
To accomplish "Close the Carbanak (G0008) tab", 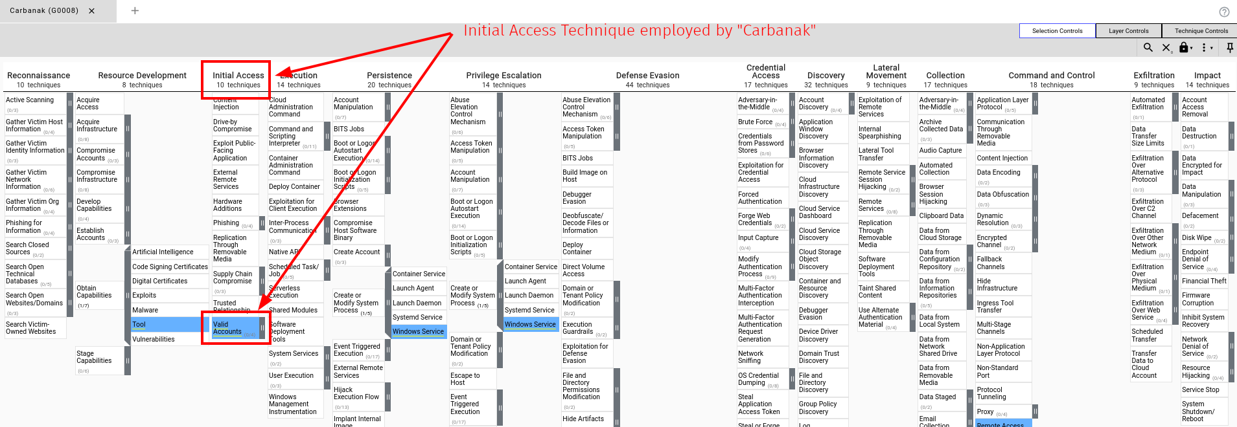I will pyautogui.click(x=92, y=11).
